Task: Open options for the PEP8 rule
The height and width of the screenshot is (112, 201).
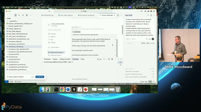Action: (115, 39)
